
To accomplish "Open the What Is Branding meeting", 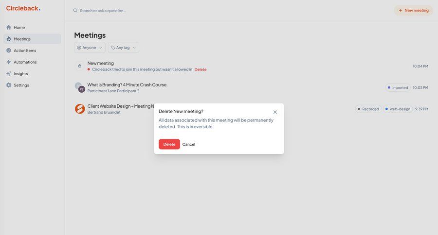I will point(128,84).
